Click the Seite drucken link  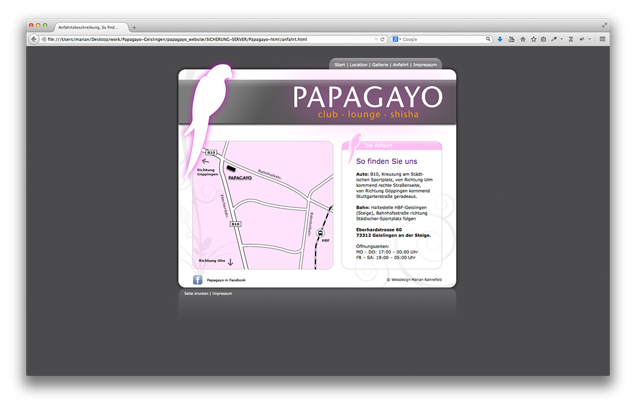click(x=196, y=294)
